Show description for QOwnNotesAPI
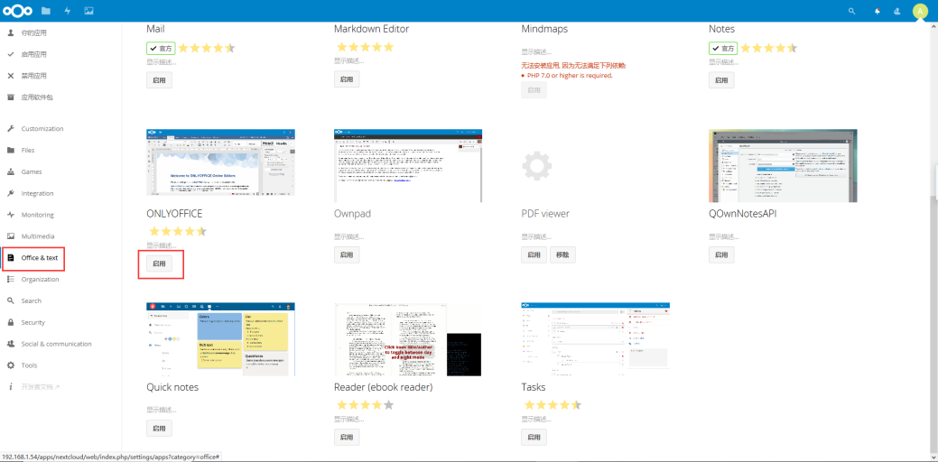The width and height of the screenshot is (938, 462). 724,236
